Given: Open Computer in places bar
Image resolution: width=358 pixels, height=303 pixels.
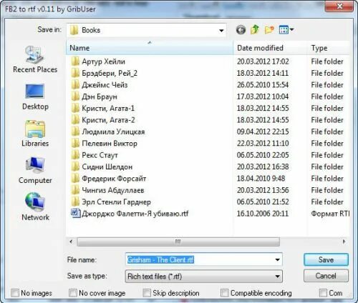Looking at the screenshot, I should (35, 171).
